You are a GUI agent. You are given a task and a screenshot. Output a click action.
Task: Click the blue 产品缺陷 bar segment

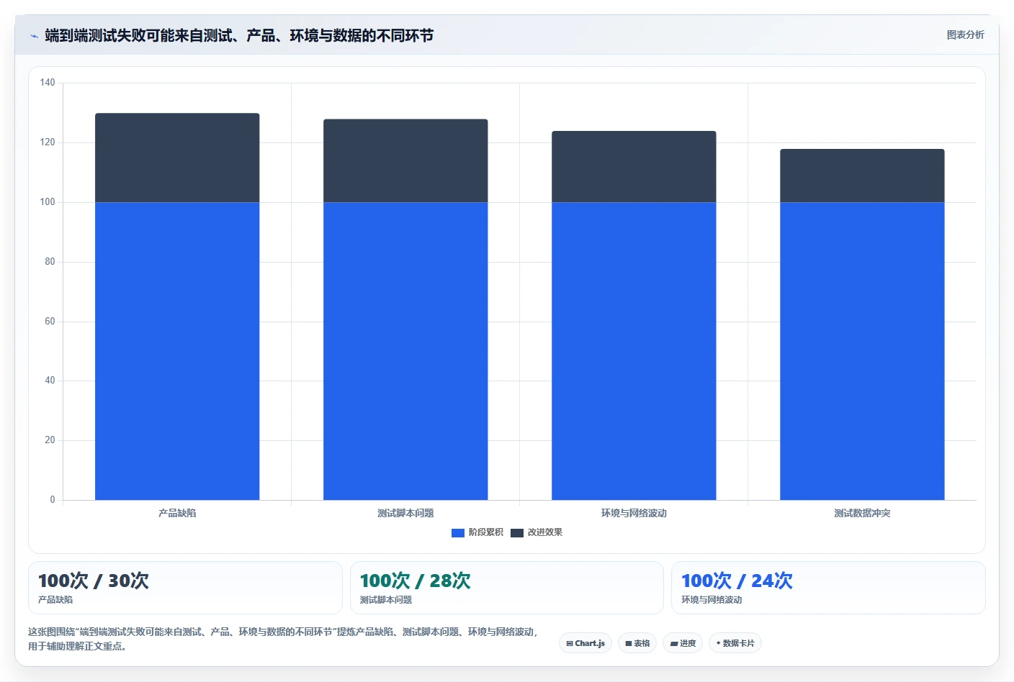coord(177,351)
